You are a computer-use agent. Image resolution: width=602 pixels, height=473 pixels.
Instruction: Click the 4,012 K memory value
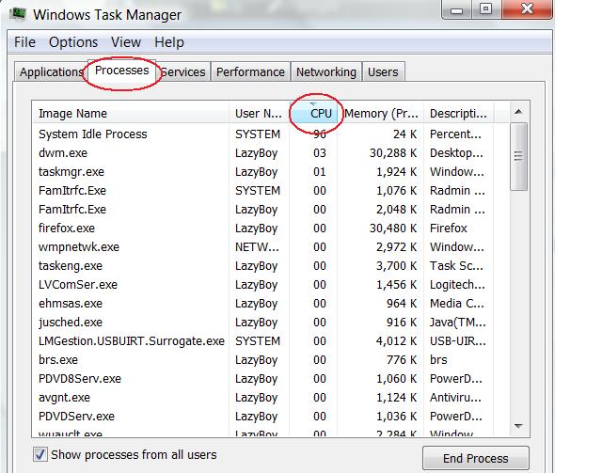tap(397, 341)
